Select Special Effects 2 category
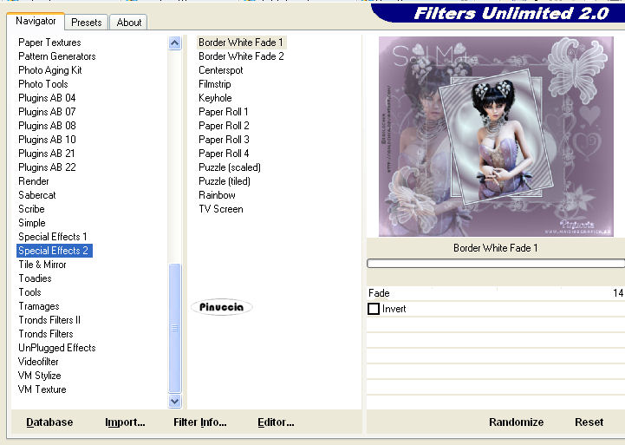 coord(55,251)
